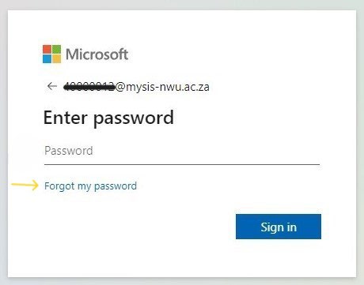Click the "Sign in" label text
The image size is (364, 285).
pyautogui.click(x=279, y=227)
